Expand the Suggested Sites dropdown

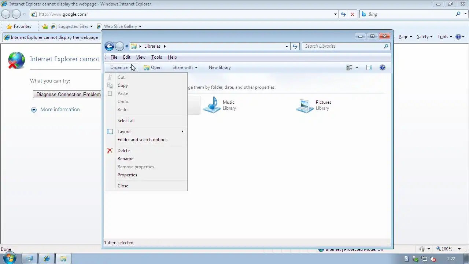tap(91, 26)
